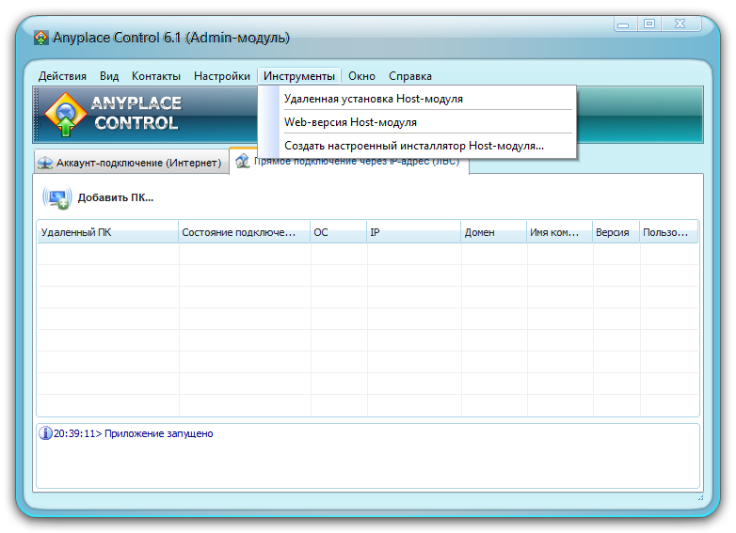Sort by Версия column header
736x533 pixels.
(616, 232)
